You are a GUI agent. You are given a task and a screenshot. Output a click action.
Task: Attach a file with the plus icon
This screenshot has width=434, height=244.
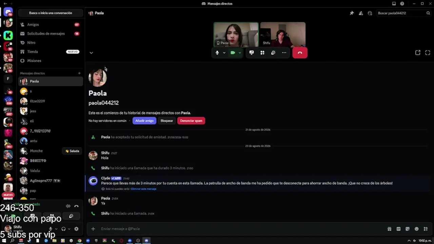93,229
